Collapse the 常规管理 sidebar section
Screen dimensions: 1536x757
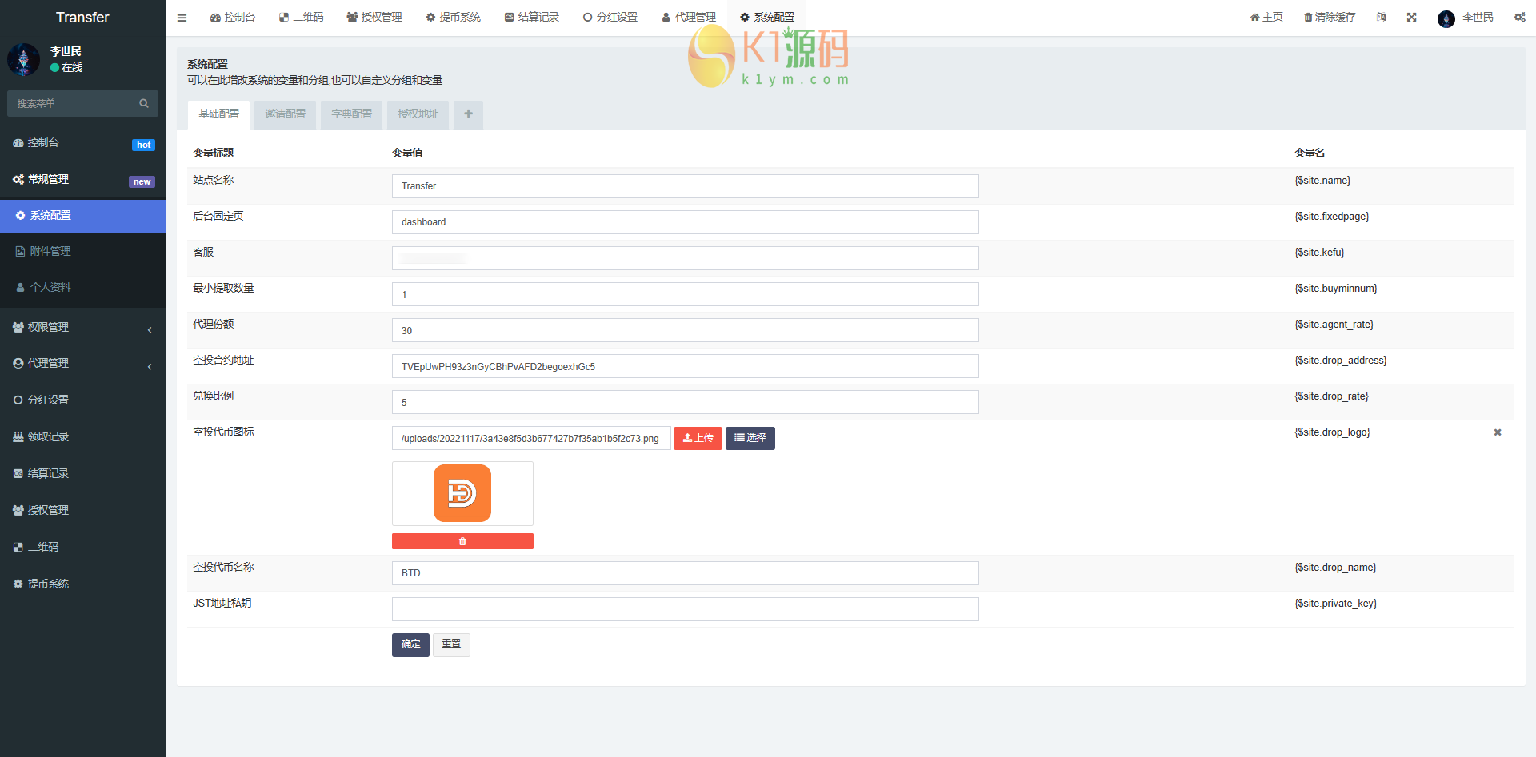click(x=82, y=180)
